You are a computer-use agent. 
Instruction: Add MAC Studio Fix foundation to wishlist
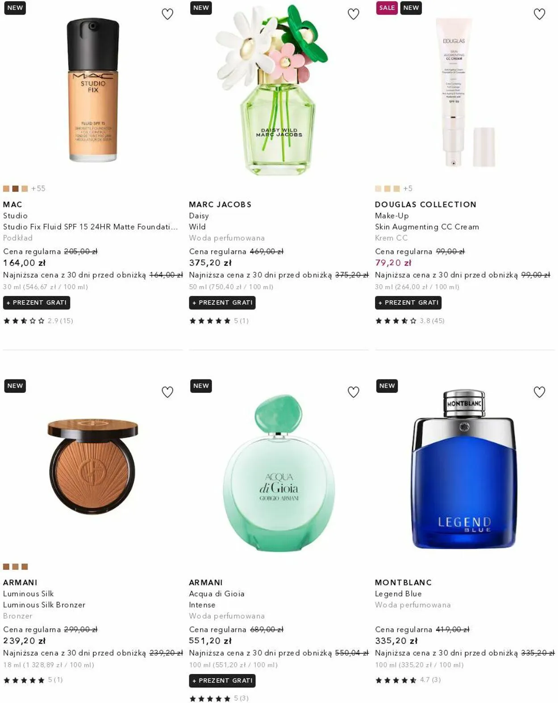(167, 14)
